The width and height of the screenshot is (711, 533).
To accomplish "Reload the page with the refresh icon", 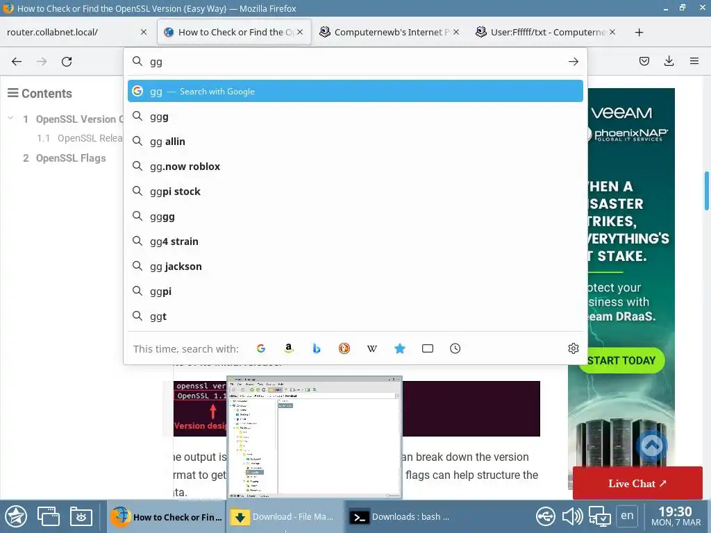I will point(67,62).
